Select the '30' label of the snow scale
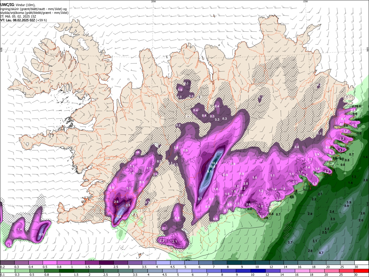 356,267
